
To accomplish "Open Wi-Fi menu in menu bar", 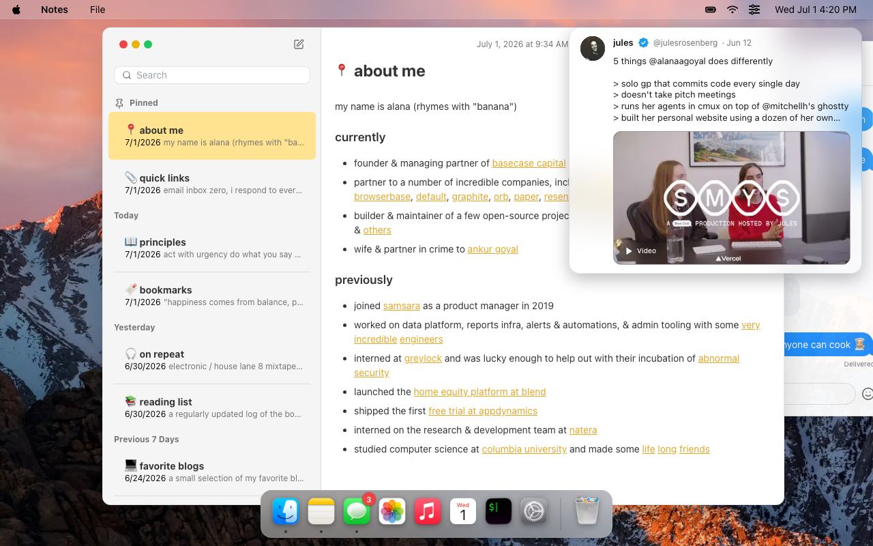I will pos(733,10).
